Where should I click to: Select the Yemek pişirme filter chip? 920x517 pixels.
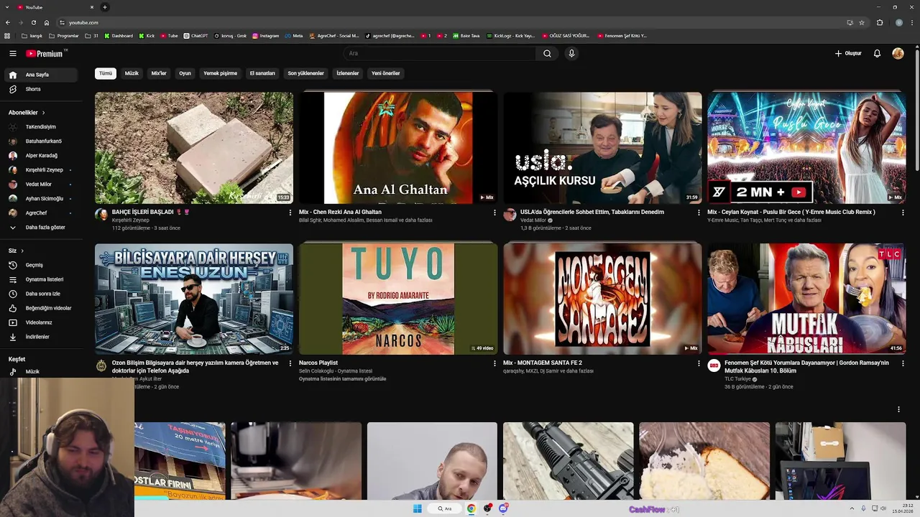tap(220, 73)
